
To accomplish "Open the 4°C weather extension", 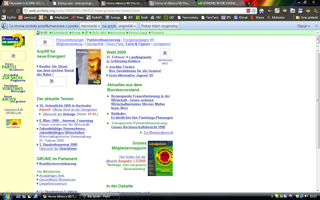I will pyautogui.click(x=262, y=11).
